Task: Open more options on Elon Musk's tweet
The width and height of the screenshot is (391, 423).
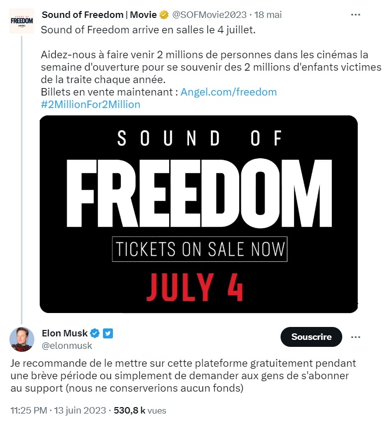Action: (355, 337)
